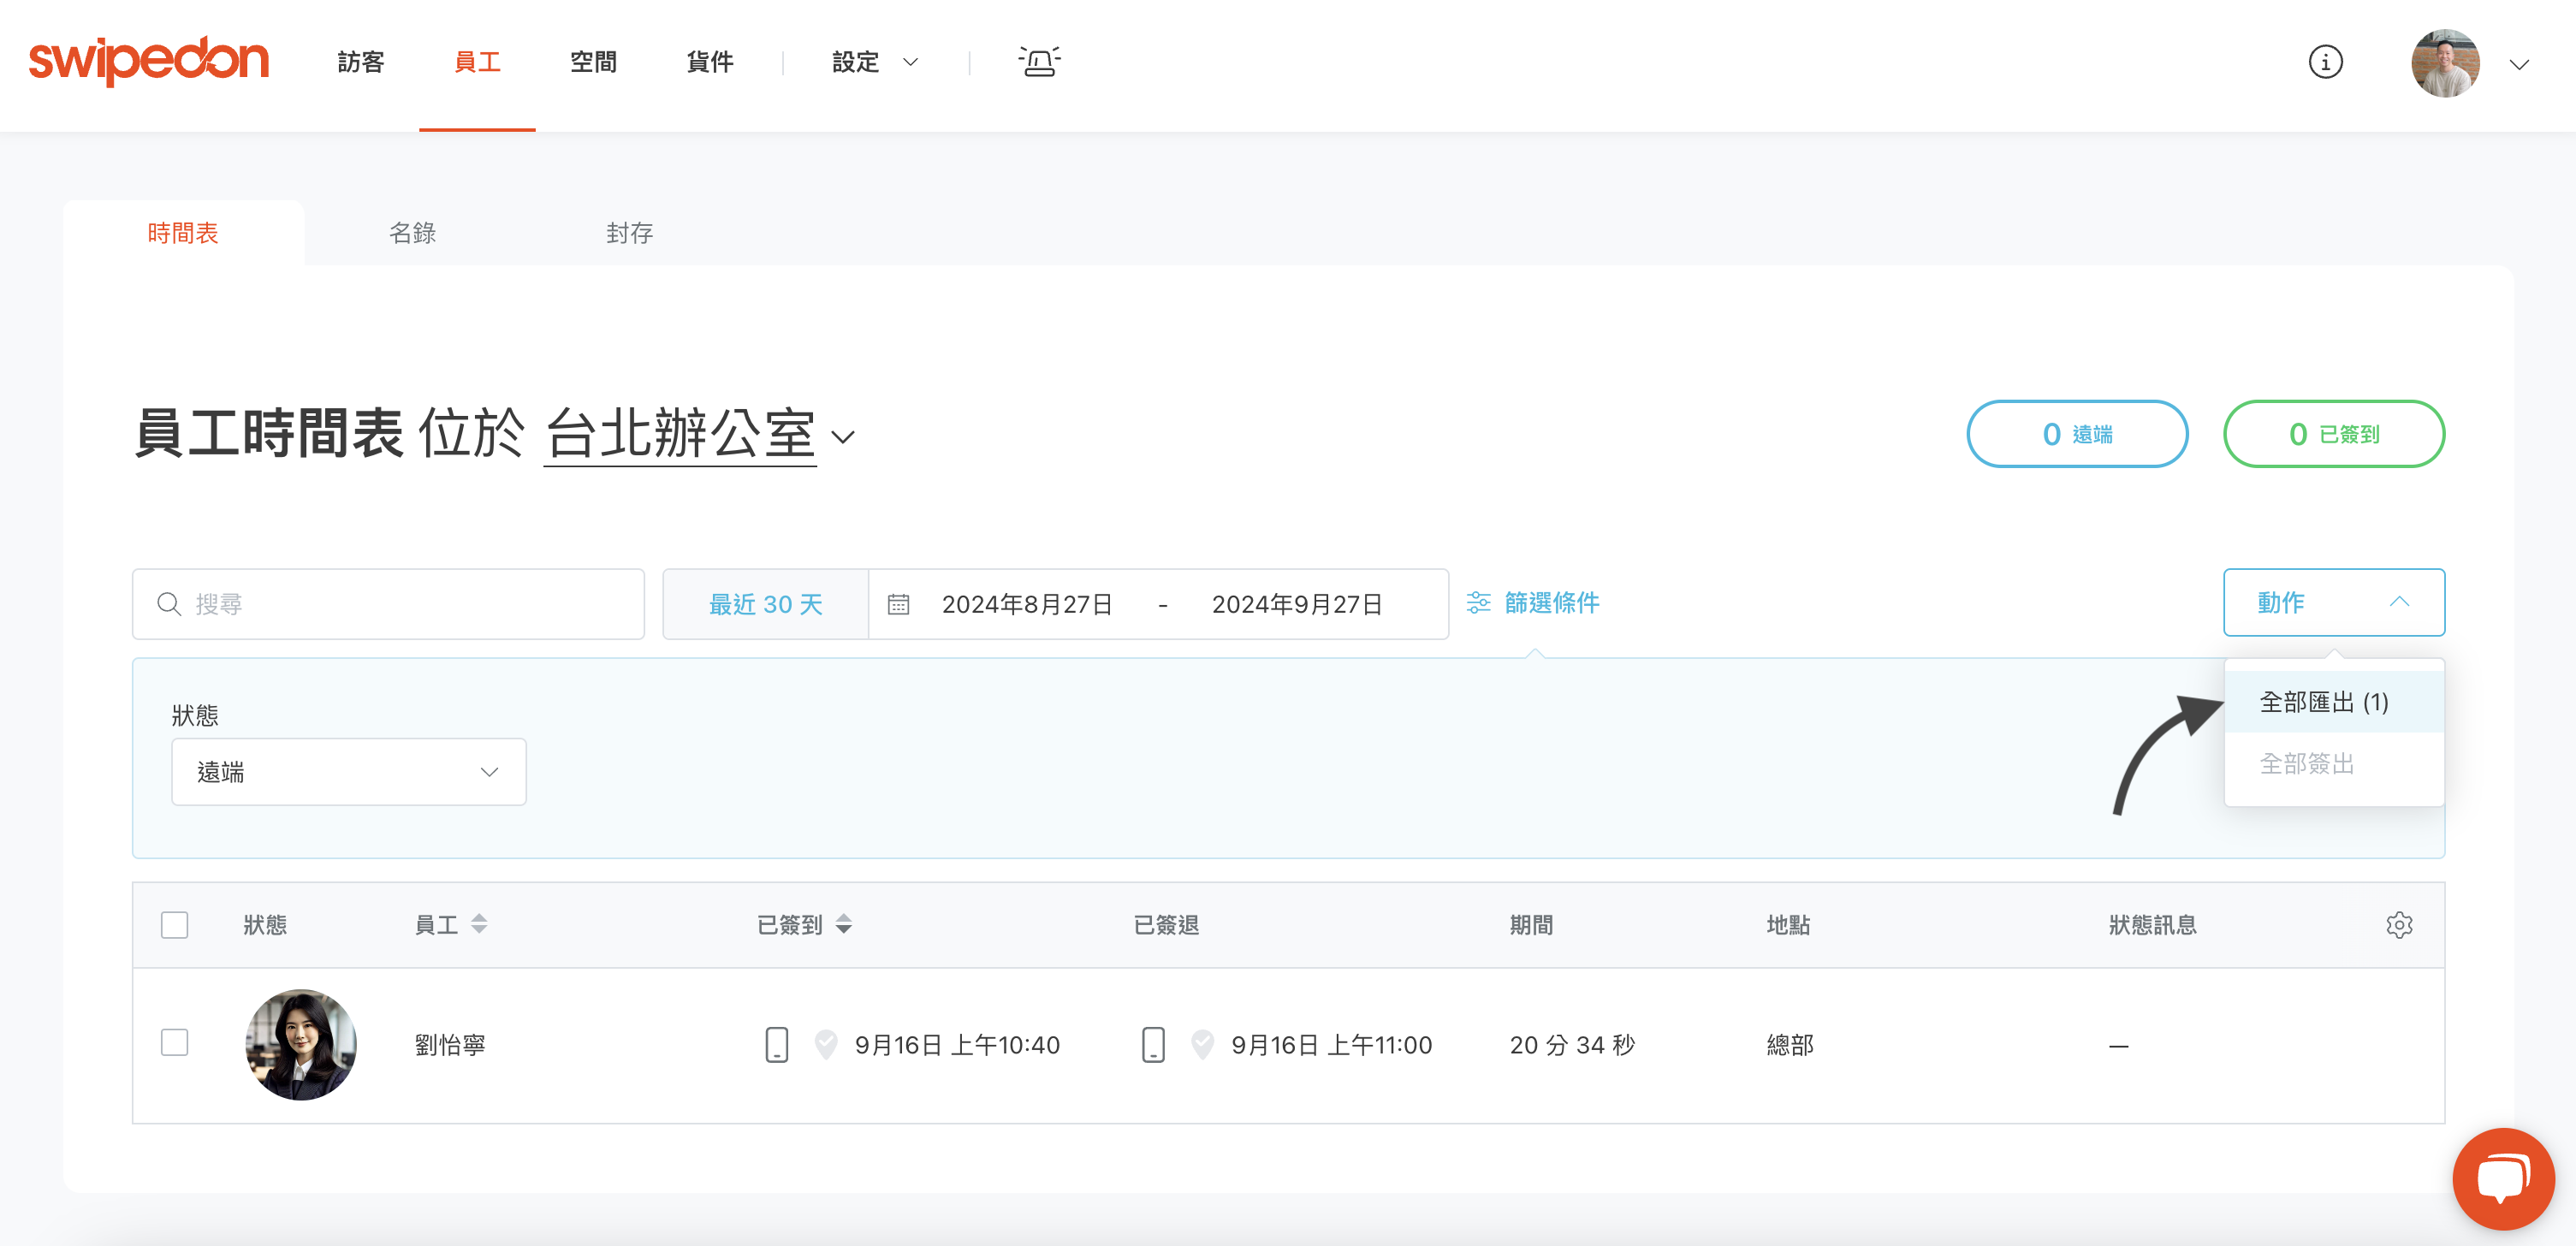Click the 0 已簽到 counter button
The height and width of the screenshot is (1246, 2576).
tap(2334, 434)
